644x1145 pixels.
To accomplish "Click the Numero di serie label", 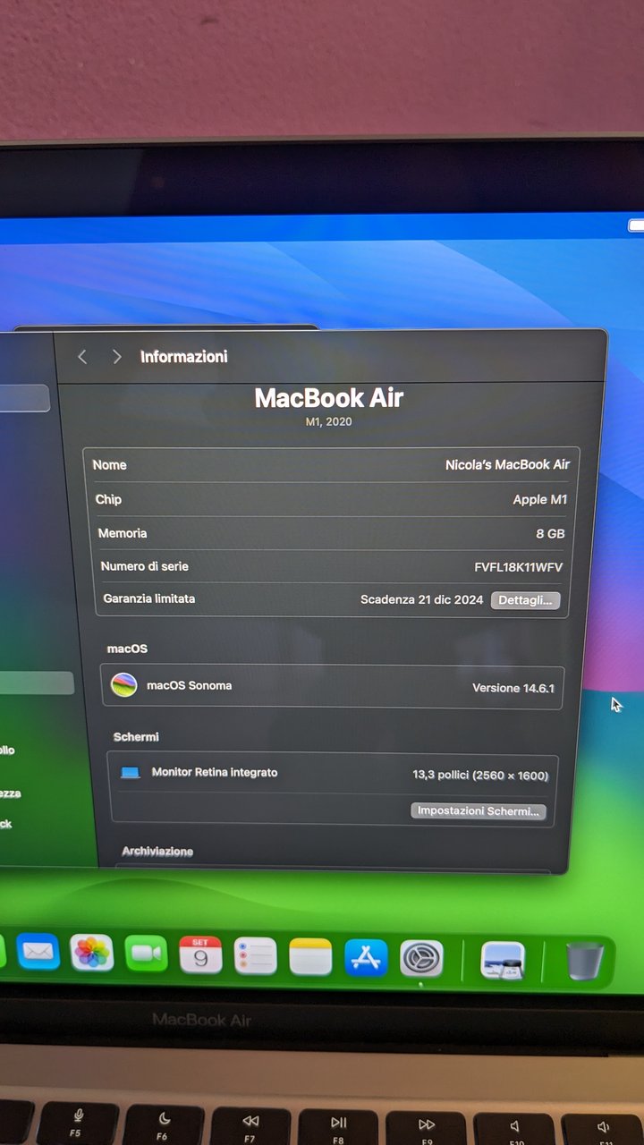I will (144, 566).
